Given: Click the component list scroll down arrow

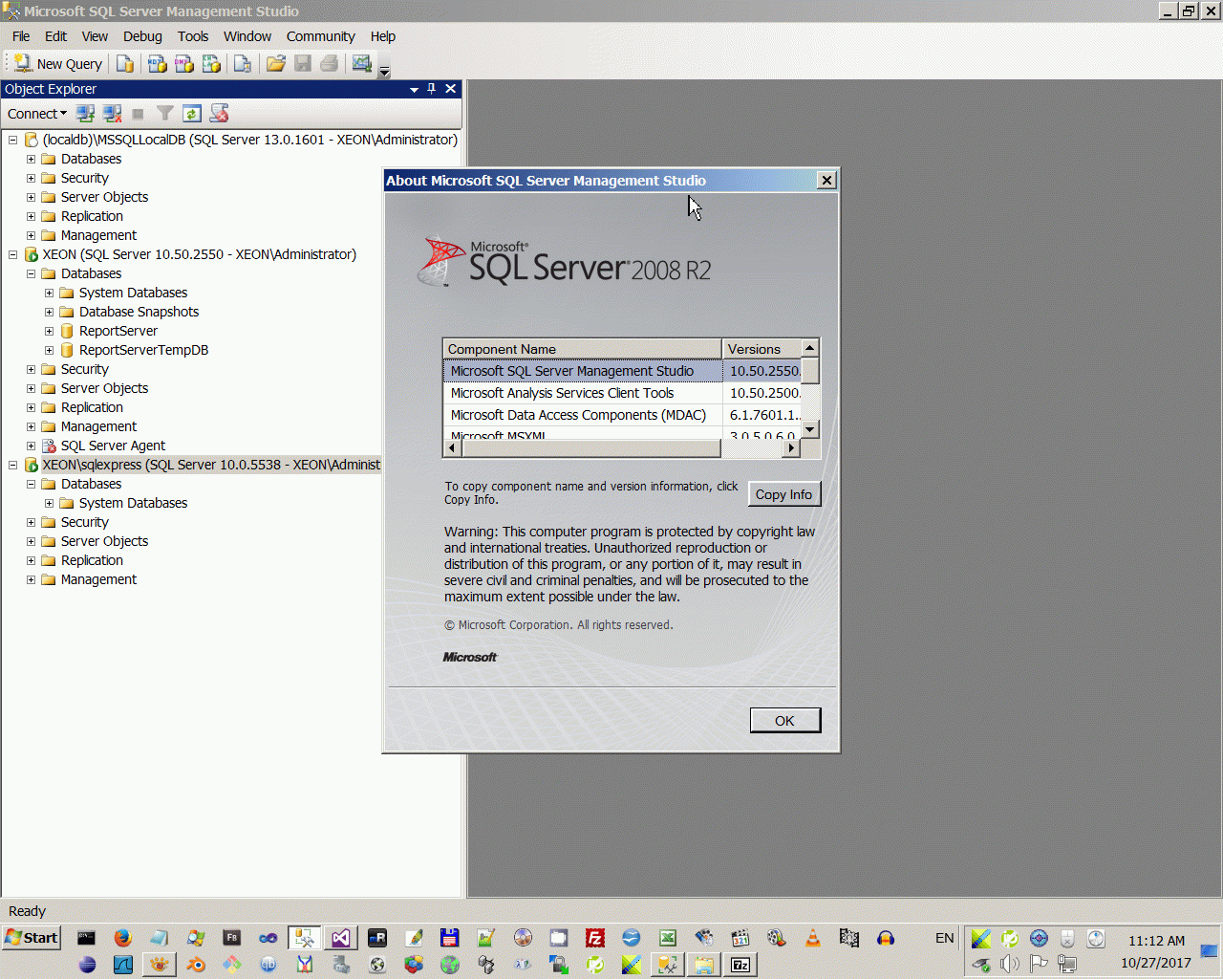Looking at the screenshot, I should (x=810, y=430).
